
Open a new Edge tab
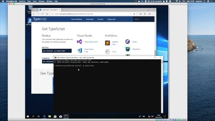(63, 10)
